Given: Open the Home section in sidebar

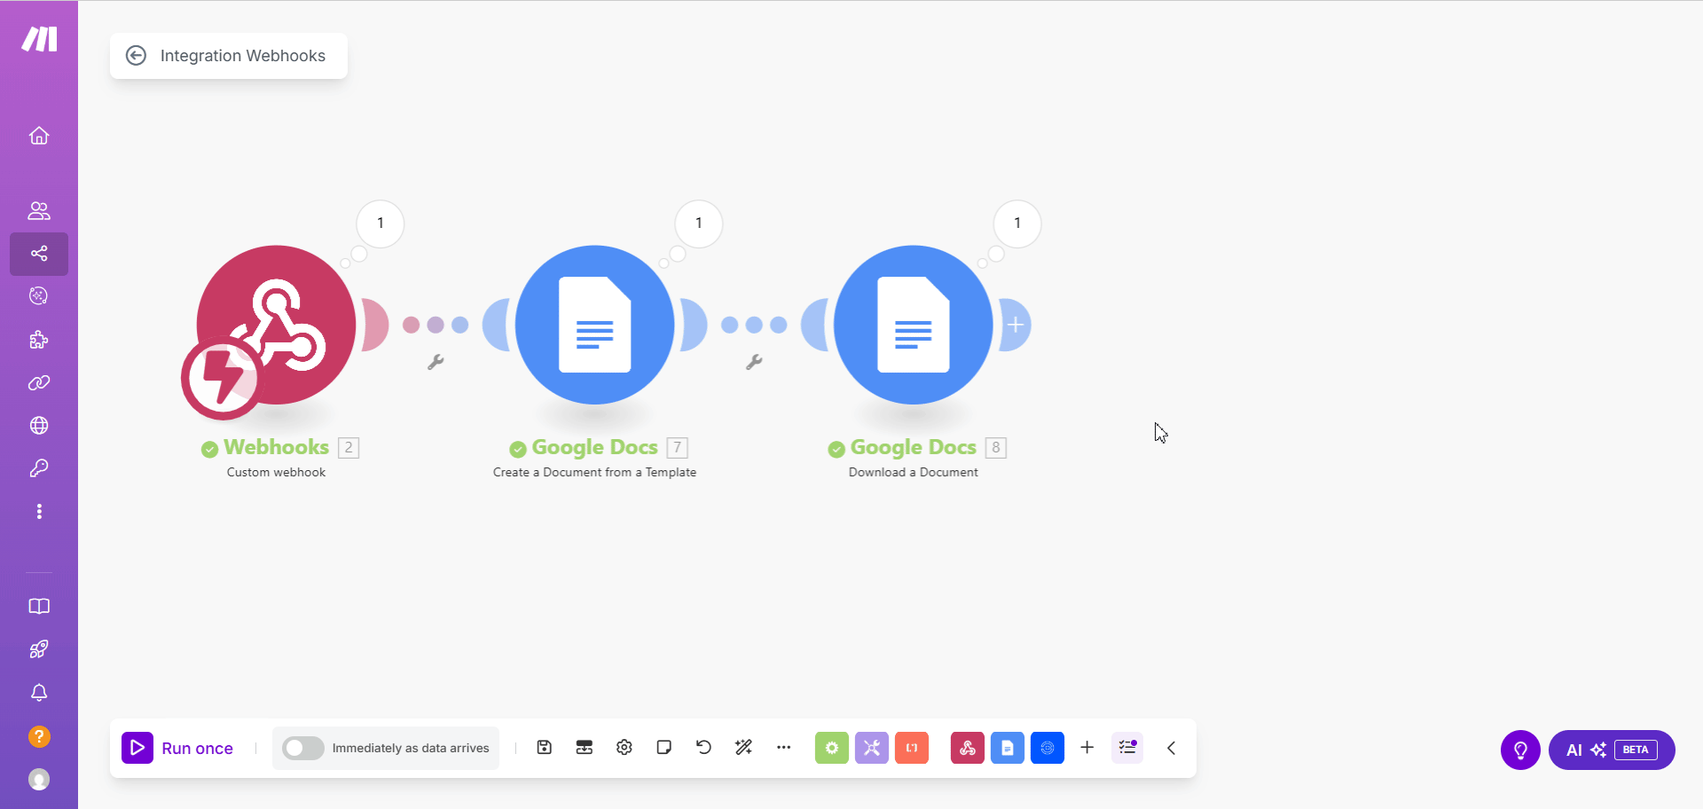Looking at the screenshot, I should (39, 136).
